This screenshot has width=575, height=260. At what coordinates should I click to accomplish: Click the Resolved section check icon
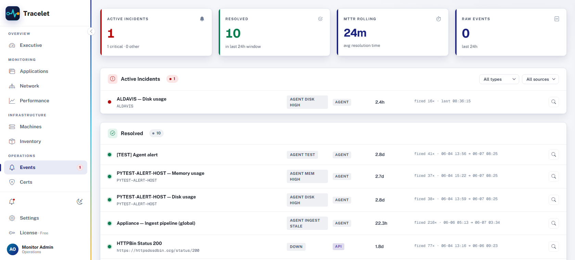[113, 133]
